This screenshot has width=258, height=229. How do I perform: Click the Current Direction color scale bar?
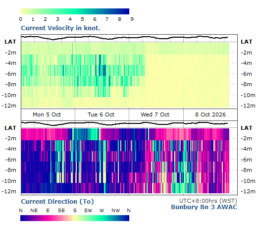click(x=75, y=218)
